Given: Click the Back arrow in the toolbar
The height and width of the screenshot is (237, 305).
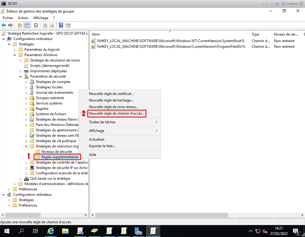Looking at the screenshot, I should 4,25.
